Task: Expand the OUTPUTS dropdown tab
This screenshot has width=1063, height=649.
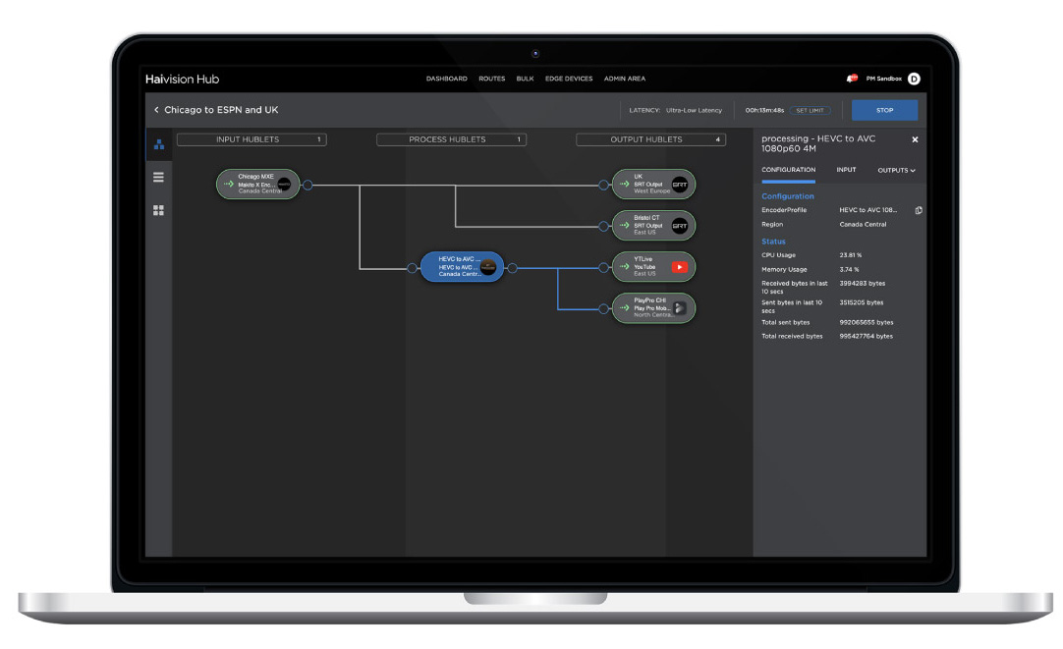Action: [x=896, y=170]
